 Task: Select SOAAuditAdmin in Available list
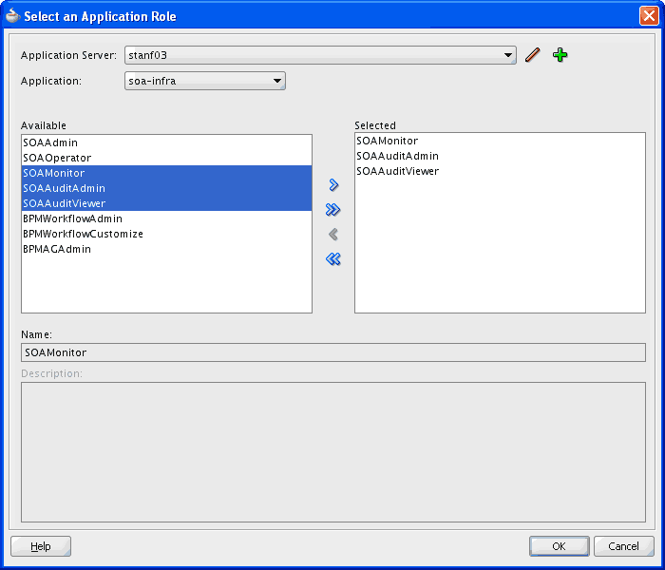166,188
